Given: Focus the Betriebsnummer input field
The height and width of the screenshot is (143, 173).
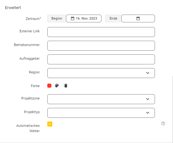Looking at the screenshot, I should (101, 46).
